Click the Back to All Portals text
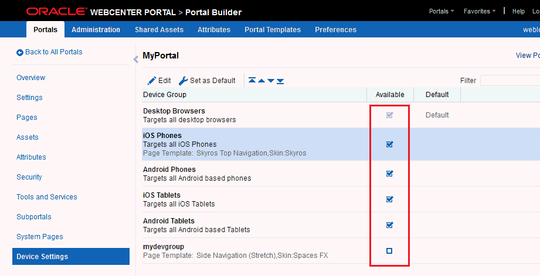Image resolution: width=540 pixels, height=276 pixels. (x=54, y=52)
